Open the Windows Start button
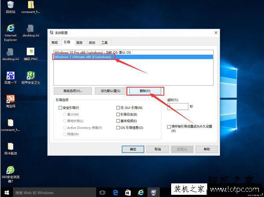Screen dimensions: 264x197 point(7,193)
